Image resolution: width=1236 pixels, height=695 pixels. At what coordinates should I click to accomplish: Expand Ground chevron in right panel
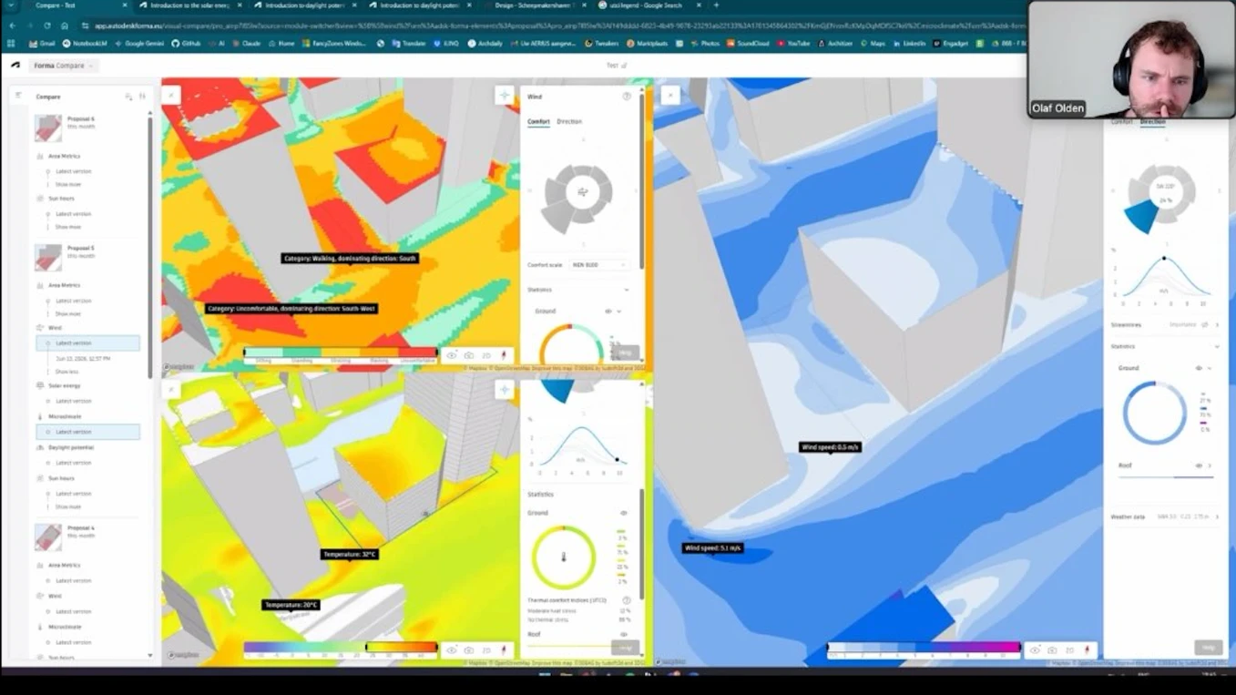(1210, 368)
